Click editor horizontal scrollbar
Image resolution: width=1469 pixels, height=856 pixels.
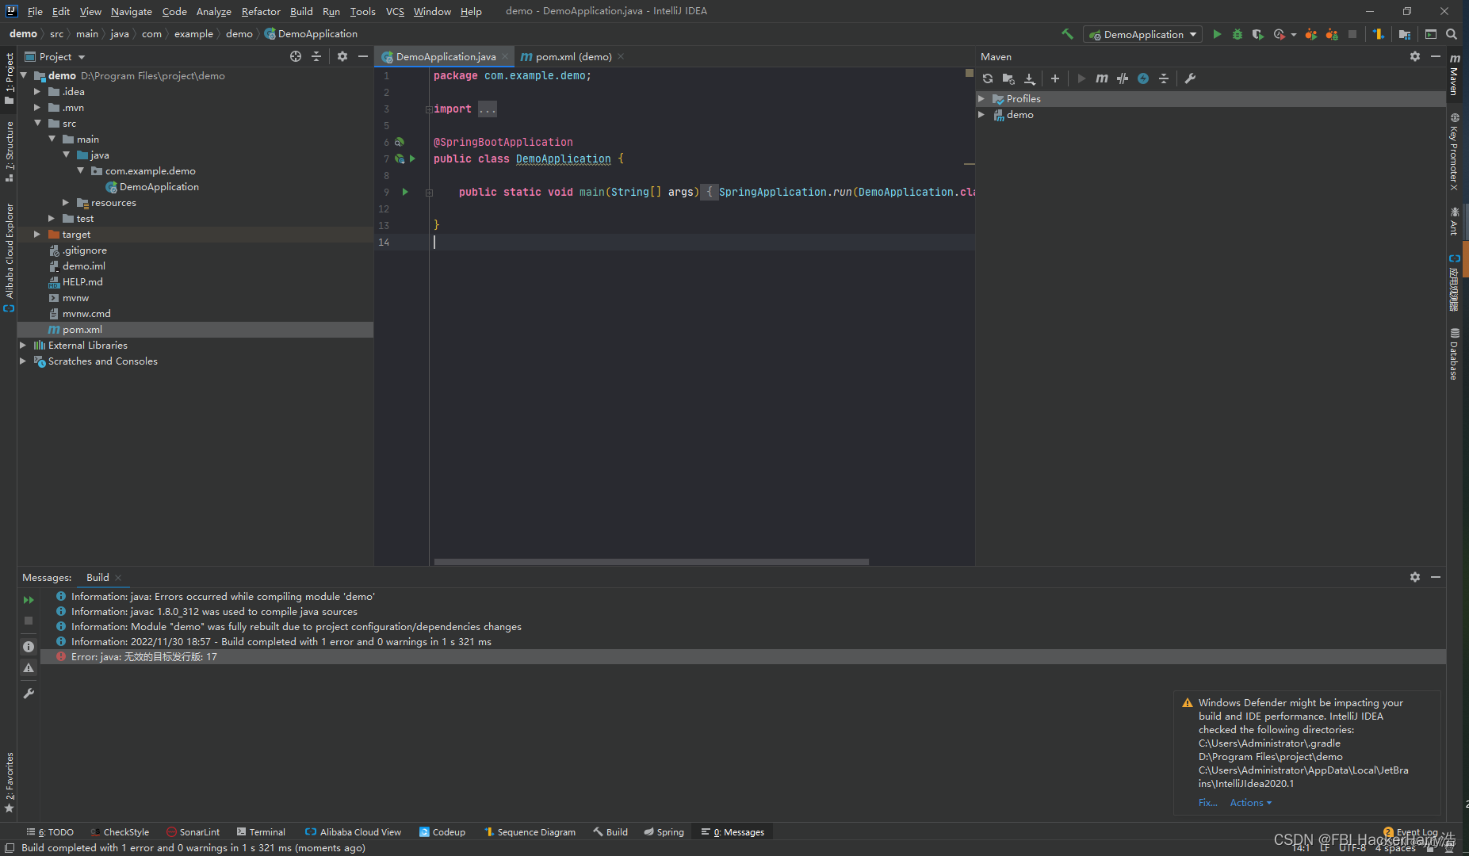(652, 562)
